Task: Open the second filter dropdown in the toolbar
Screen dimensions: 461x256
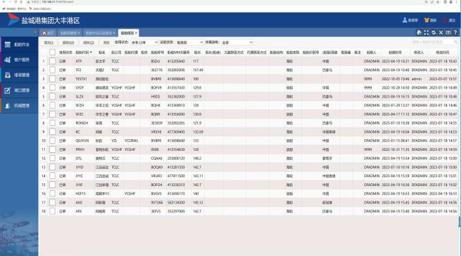Action: (190, 42)
